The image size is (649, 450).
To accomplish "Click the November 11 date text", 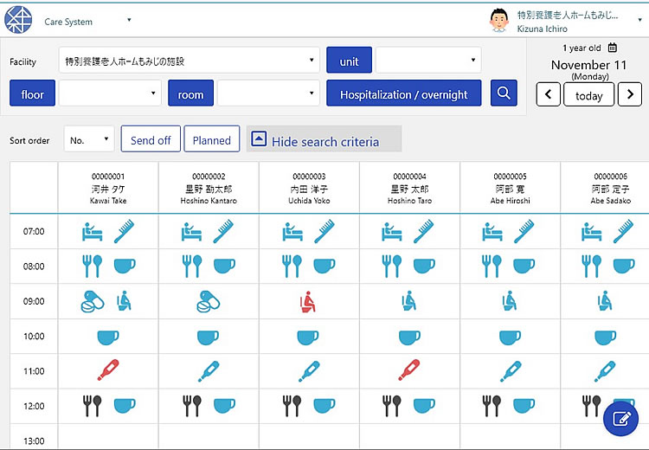I will click(588, 65).
